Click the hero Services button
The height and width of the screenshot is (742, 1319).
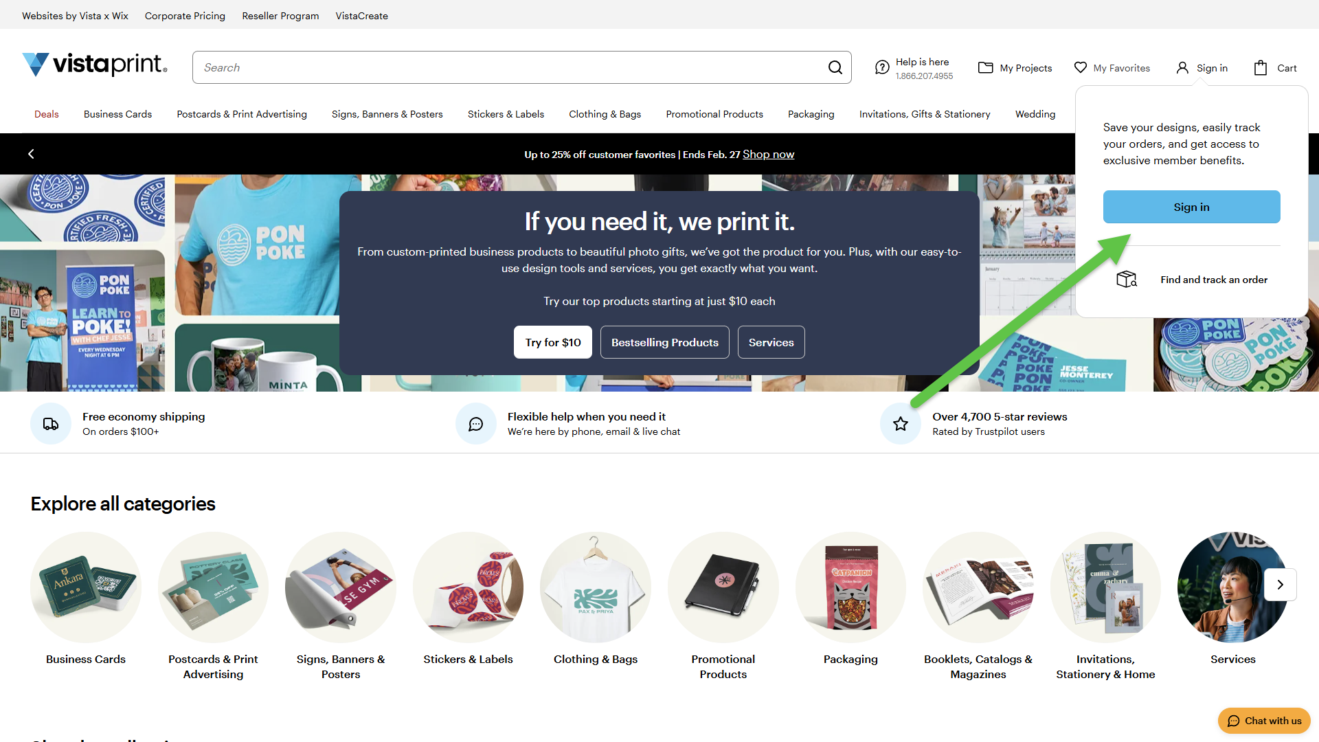coord(771,342)
